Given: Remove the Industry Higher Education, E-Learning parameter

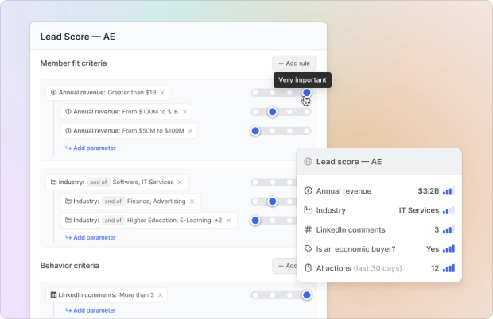Looking at the screenshot, I should click(x=228, y=221).
